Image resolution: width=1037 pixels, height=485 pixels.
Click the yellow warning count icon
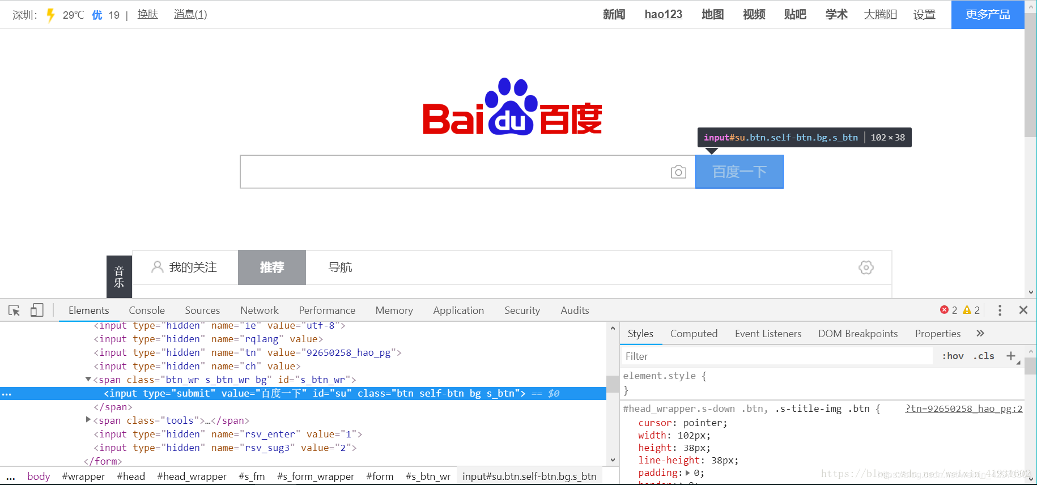pyautogui.click(x=967, y=310)
